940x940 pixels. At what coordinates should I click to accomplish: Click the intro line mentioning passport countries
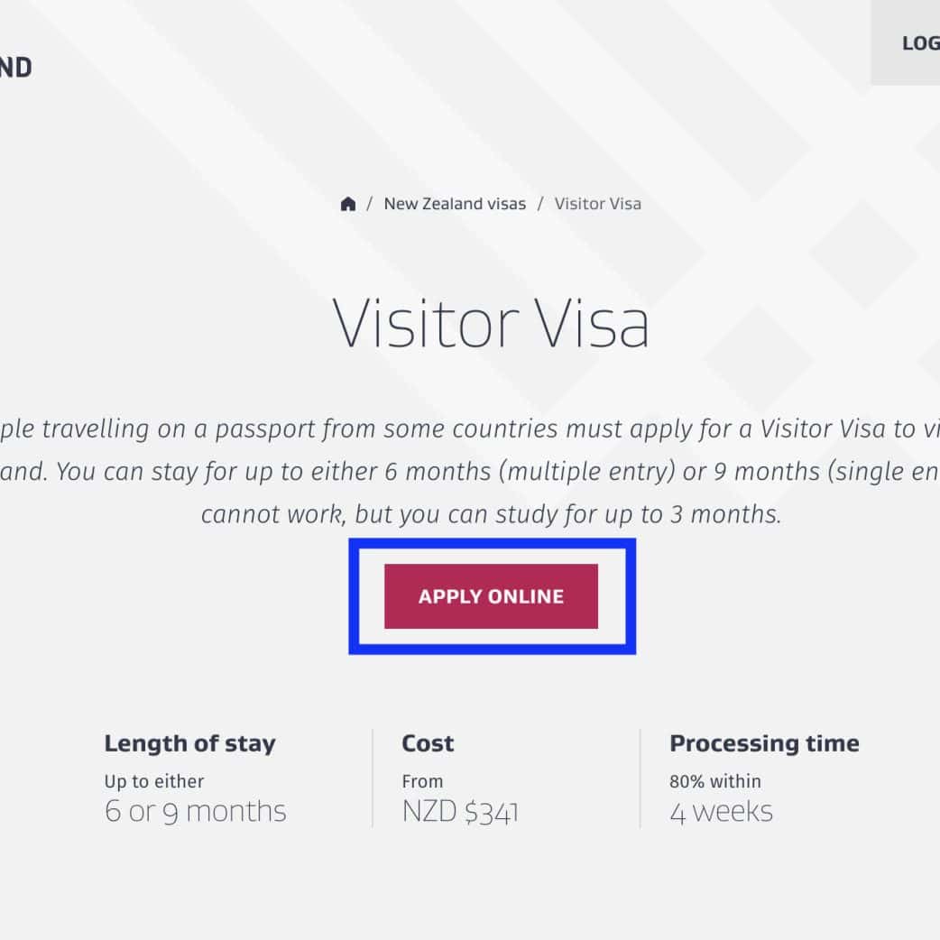tap(469, 429)
